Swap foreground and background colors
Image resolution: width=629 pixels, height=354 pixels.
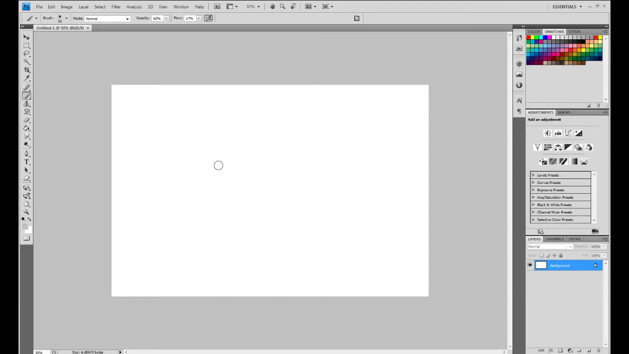[x=29, y=219]
